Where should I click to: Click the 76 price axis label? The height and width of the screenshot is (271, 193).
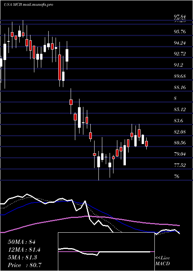[177, 176]
